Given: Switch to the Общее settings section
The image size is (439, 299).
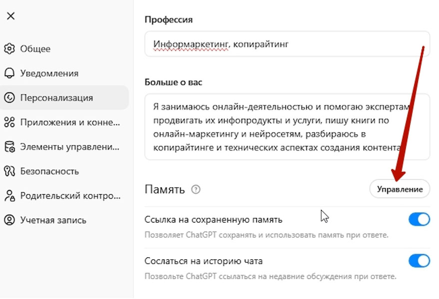Looking at the screenshot, I should (x=35, y=49).
